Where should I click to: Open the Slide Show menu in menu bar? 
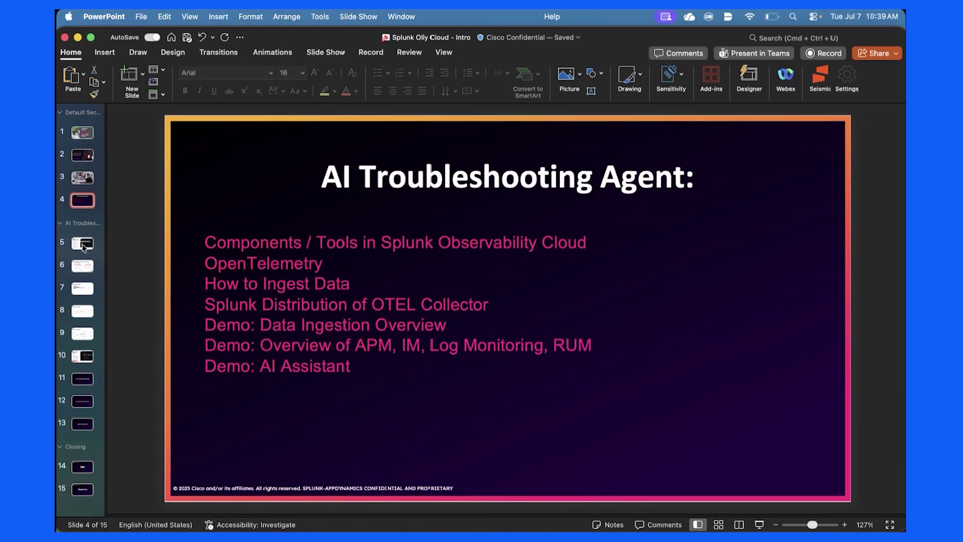[358, 17]
